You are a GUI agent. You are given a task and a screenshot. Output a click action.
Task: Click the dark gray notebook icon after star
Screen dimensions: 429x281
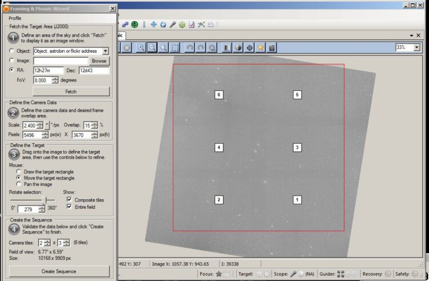tap(272, 48)
